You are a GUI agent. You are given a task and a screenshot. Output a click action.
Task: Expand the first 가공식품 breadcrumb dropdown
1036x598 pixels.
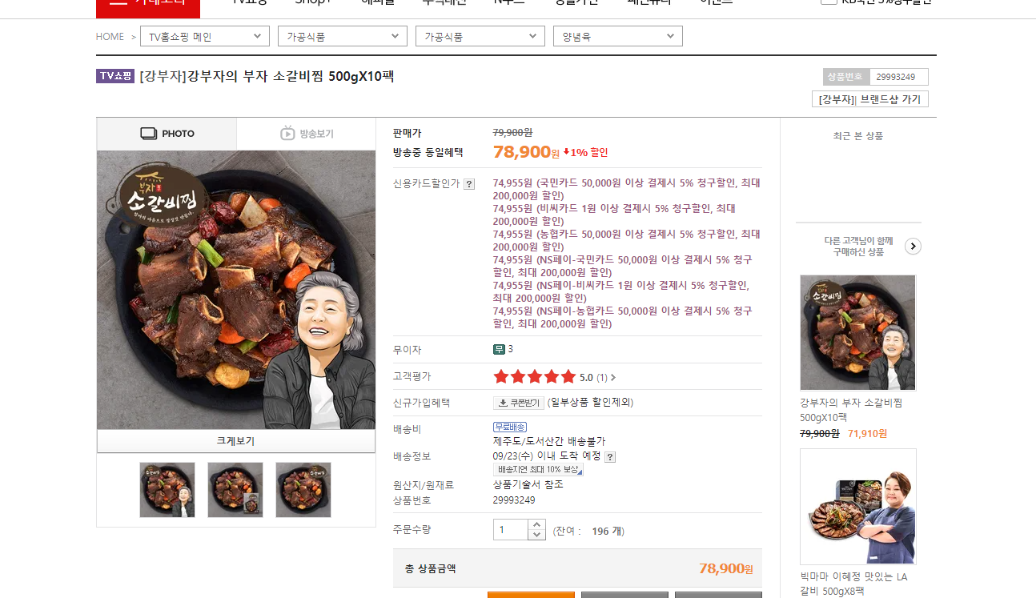point(343,37)
